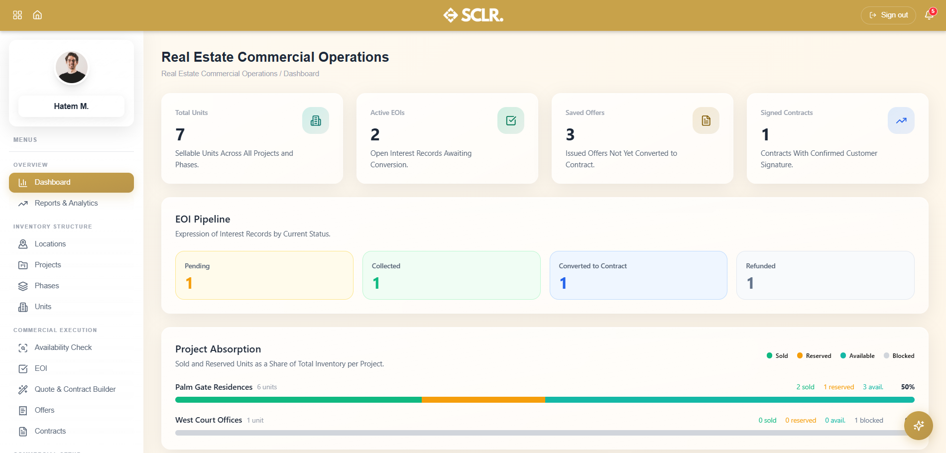Image resolution: width=946 pixels, height=453 pixels.
Task: Open the Converted to Contract card
Action: 638,275
